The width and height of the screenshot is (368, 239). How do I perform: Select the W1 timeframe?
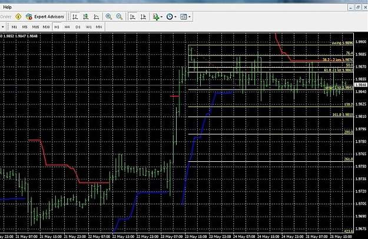point(88,27)
